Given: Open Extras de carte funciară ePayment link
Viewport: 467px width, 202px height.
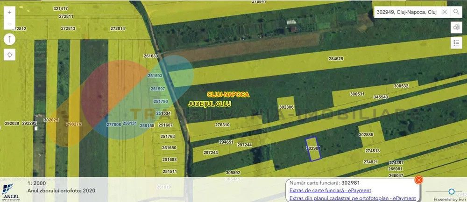Looking at the screenshot, I should pos(330,190).
